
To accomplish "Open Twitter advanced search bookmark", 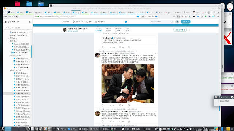I will point(20,44).
